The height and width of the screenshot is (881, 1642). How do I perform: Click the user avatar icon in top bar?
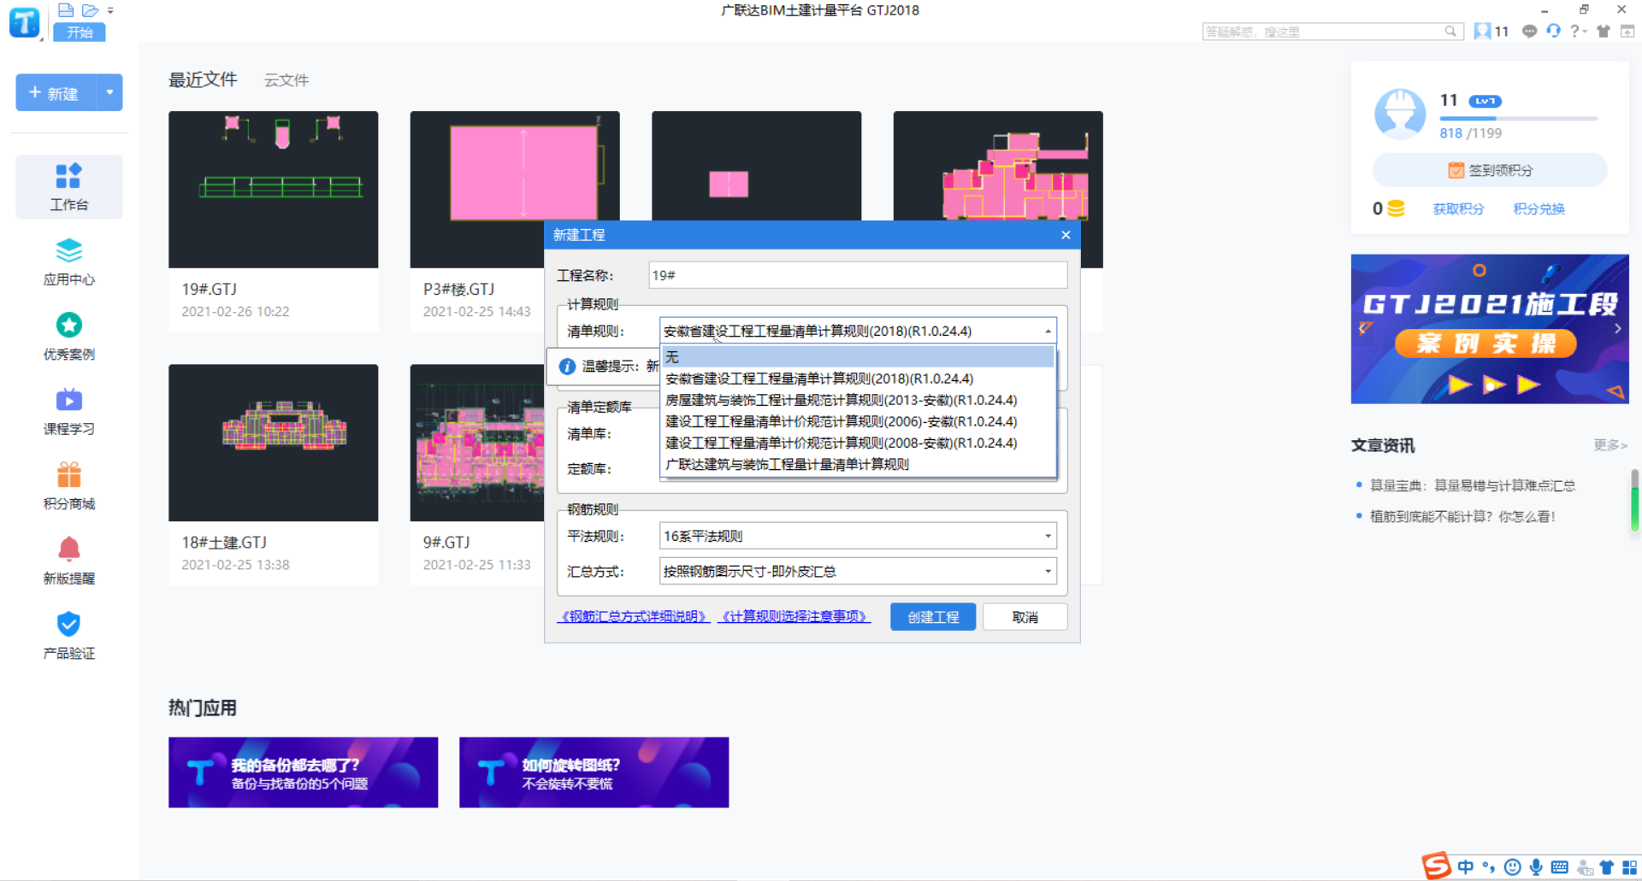pos(1482,32)
